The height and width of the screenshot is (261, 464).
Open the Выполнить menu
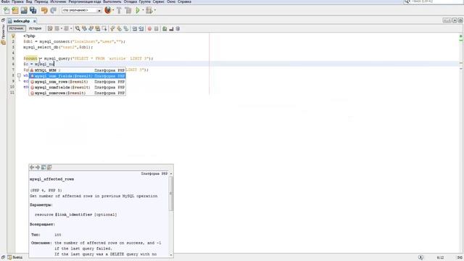[112, 1]
